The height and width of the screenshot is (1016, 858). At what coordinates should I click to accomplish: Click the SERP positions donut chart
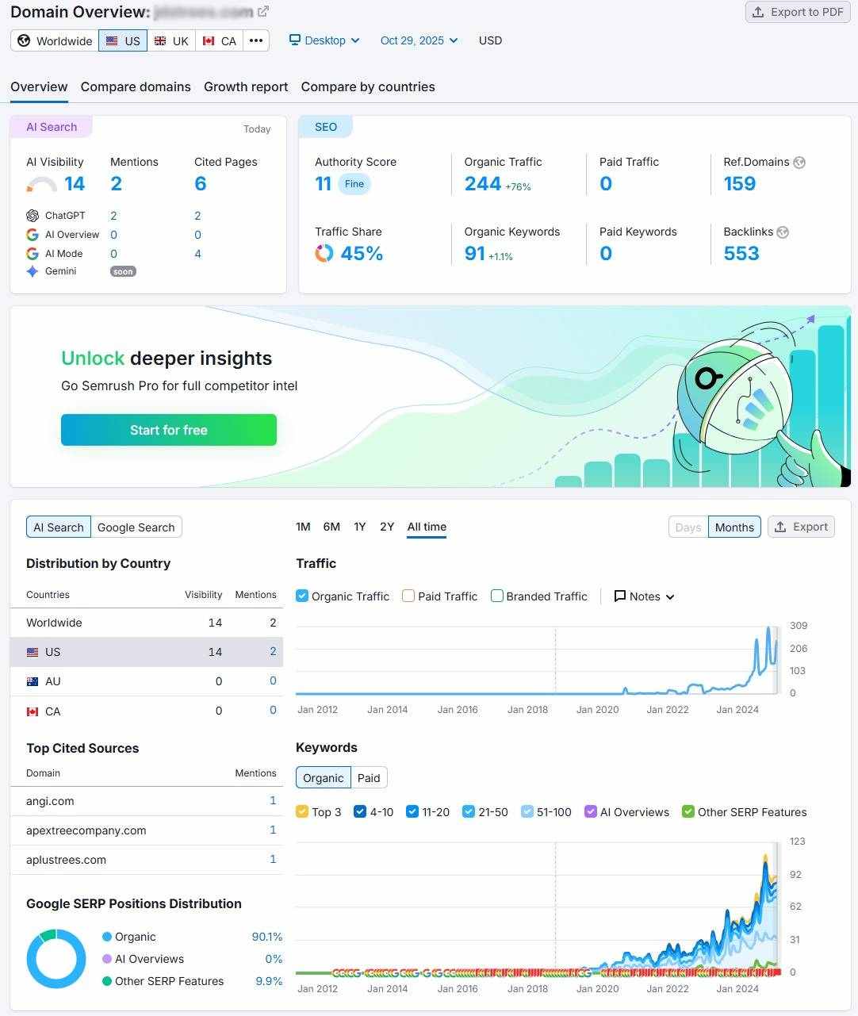56,959
